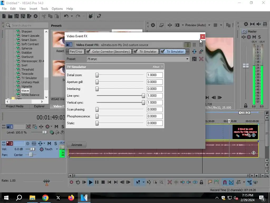Image resolution: width=270 pixels, height=203 pixels.
Task: Click the Detail zoom slider handle
Action: pos(97,75)
